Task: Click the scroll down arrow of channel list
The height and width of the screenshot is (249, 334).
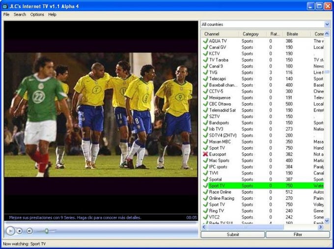Action: point(327,220)
